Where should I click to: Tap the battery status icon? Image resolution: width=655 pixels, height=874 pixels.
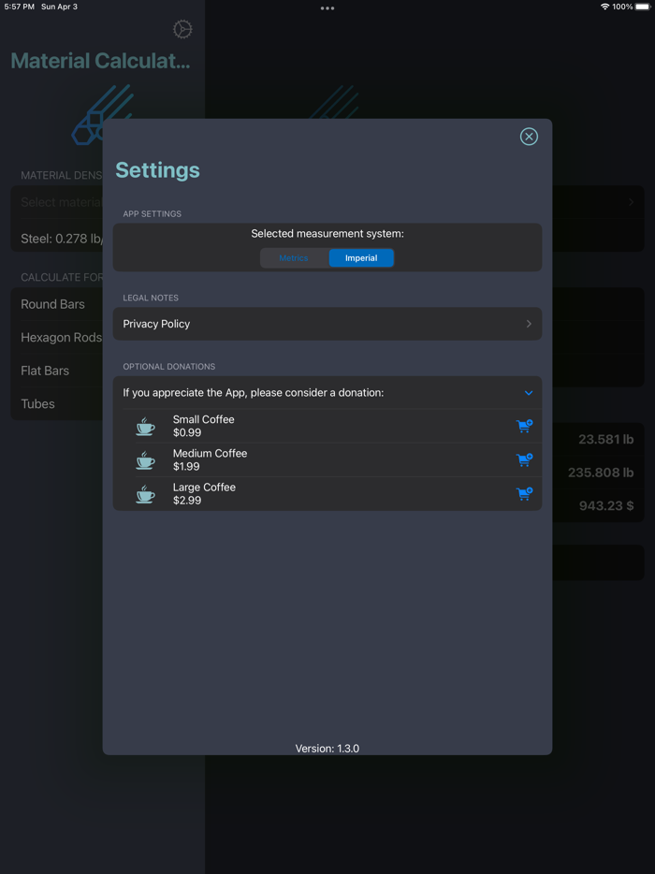point(643,7)
